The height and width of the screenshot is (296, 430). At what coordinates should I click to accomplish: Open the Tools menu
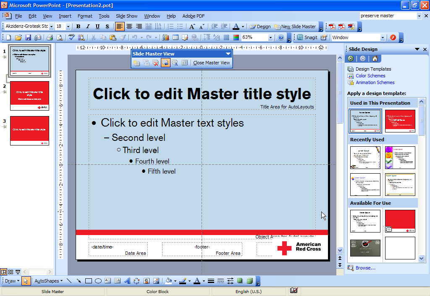point(104,16)
